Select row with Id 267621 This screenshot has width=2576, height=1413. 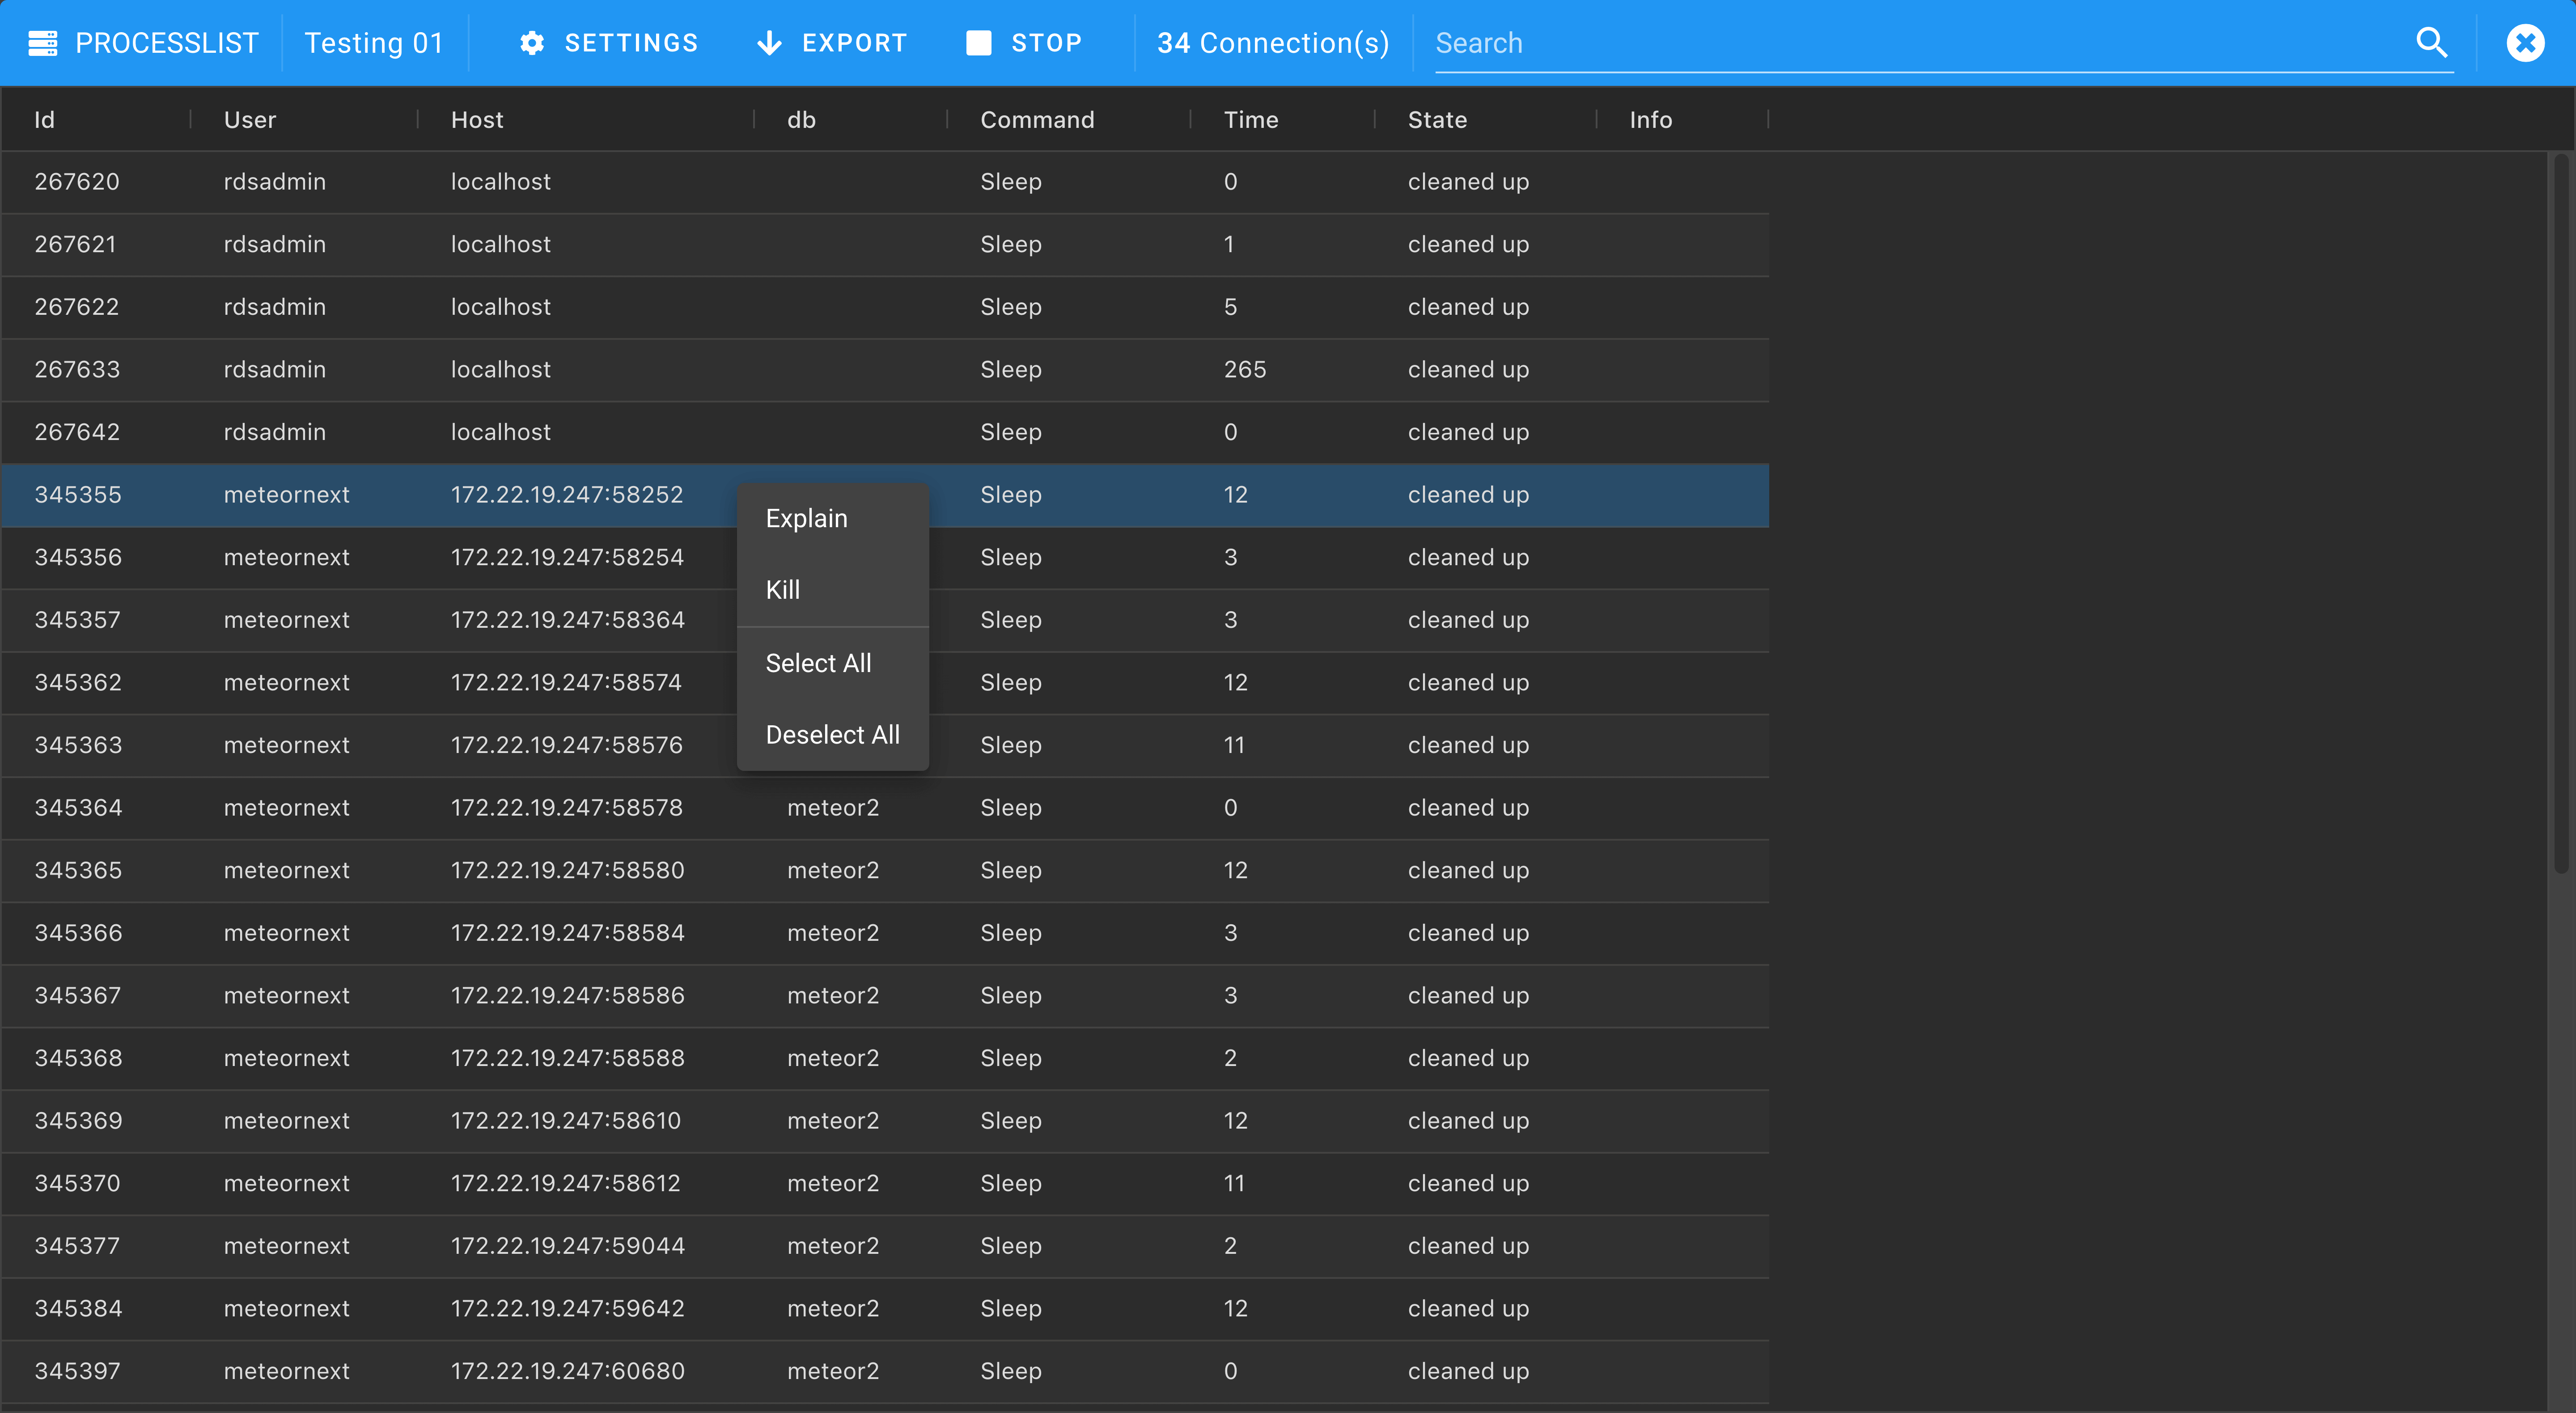(885, 245)
